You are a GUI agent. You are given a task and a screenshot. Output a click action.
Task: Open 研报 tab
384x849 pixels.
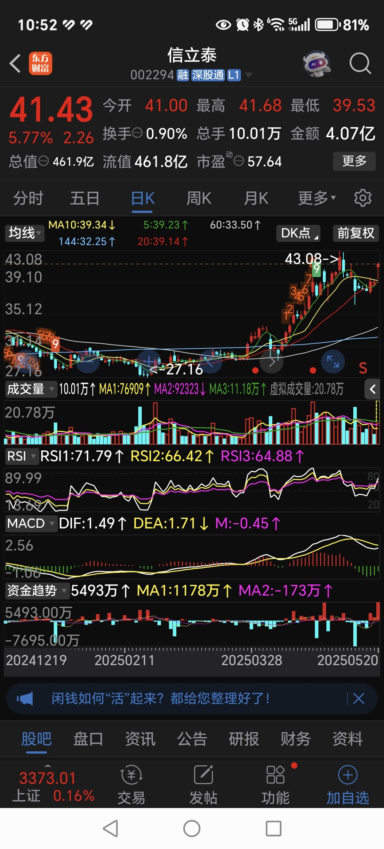pyautogui.click(x=244, y=739)
